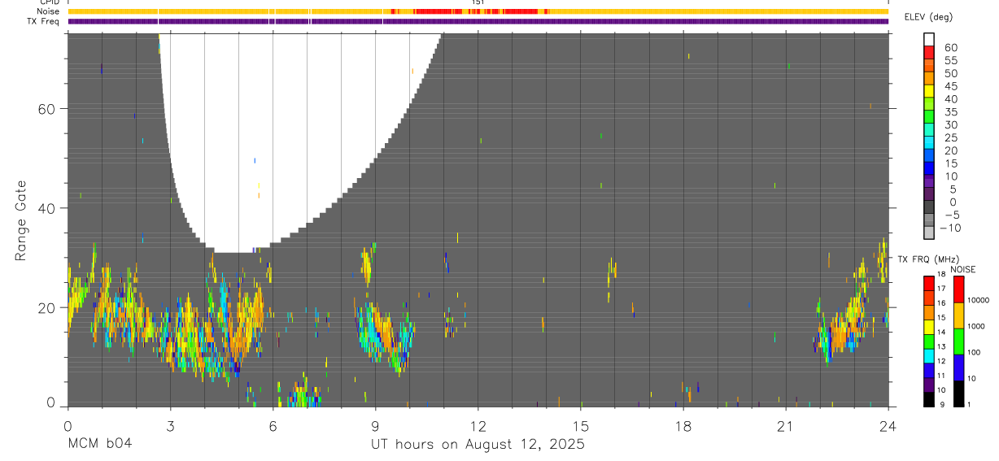Click the ELEV colorbar label '30'
Image resolution: width=999 pixels, height=461 pixels.
click(951, 125)
